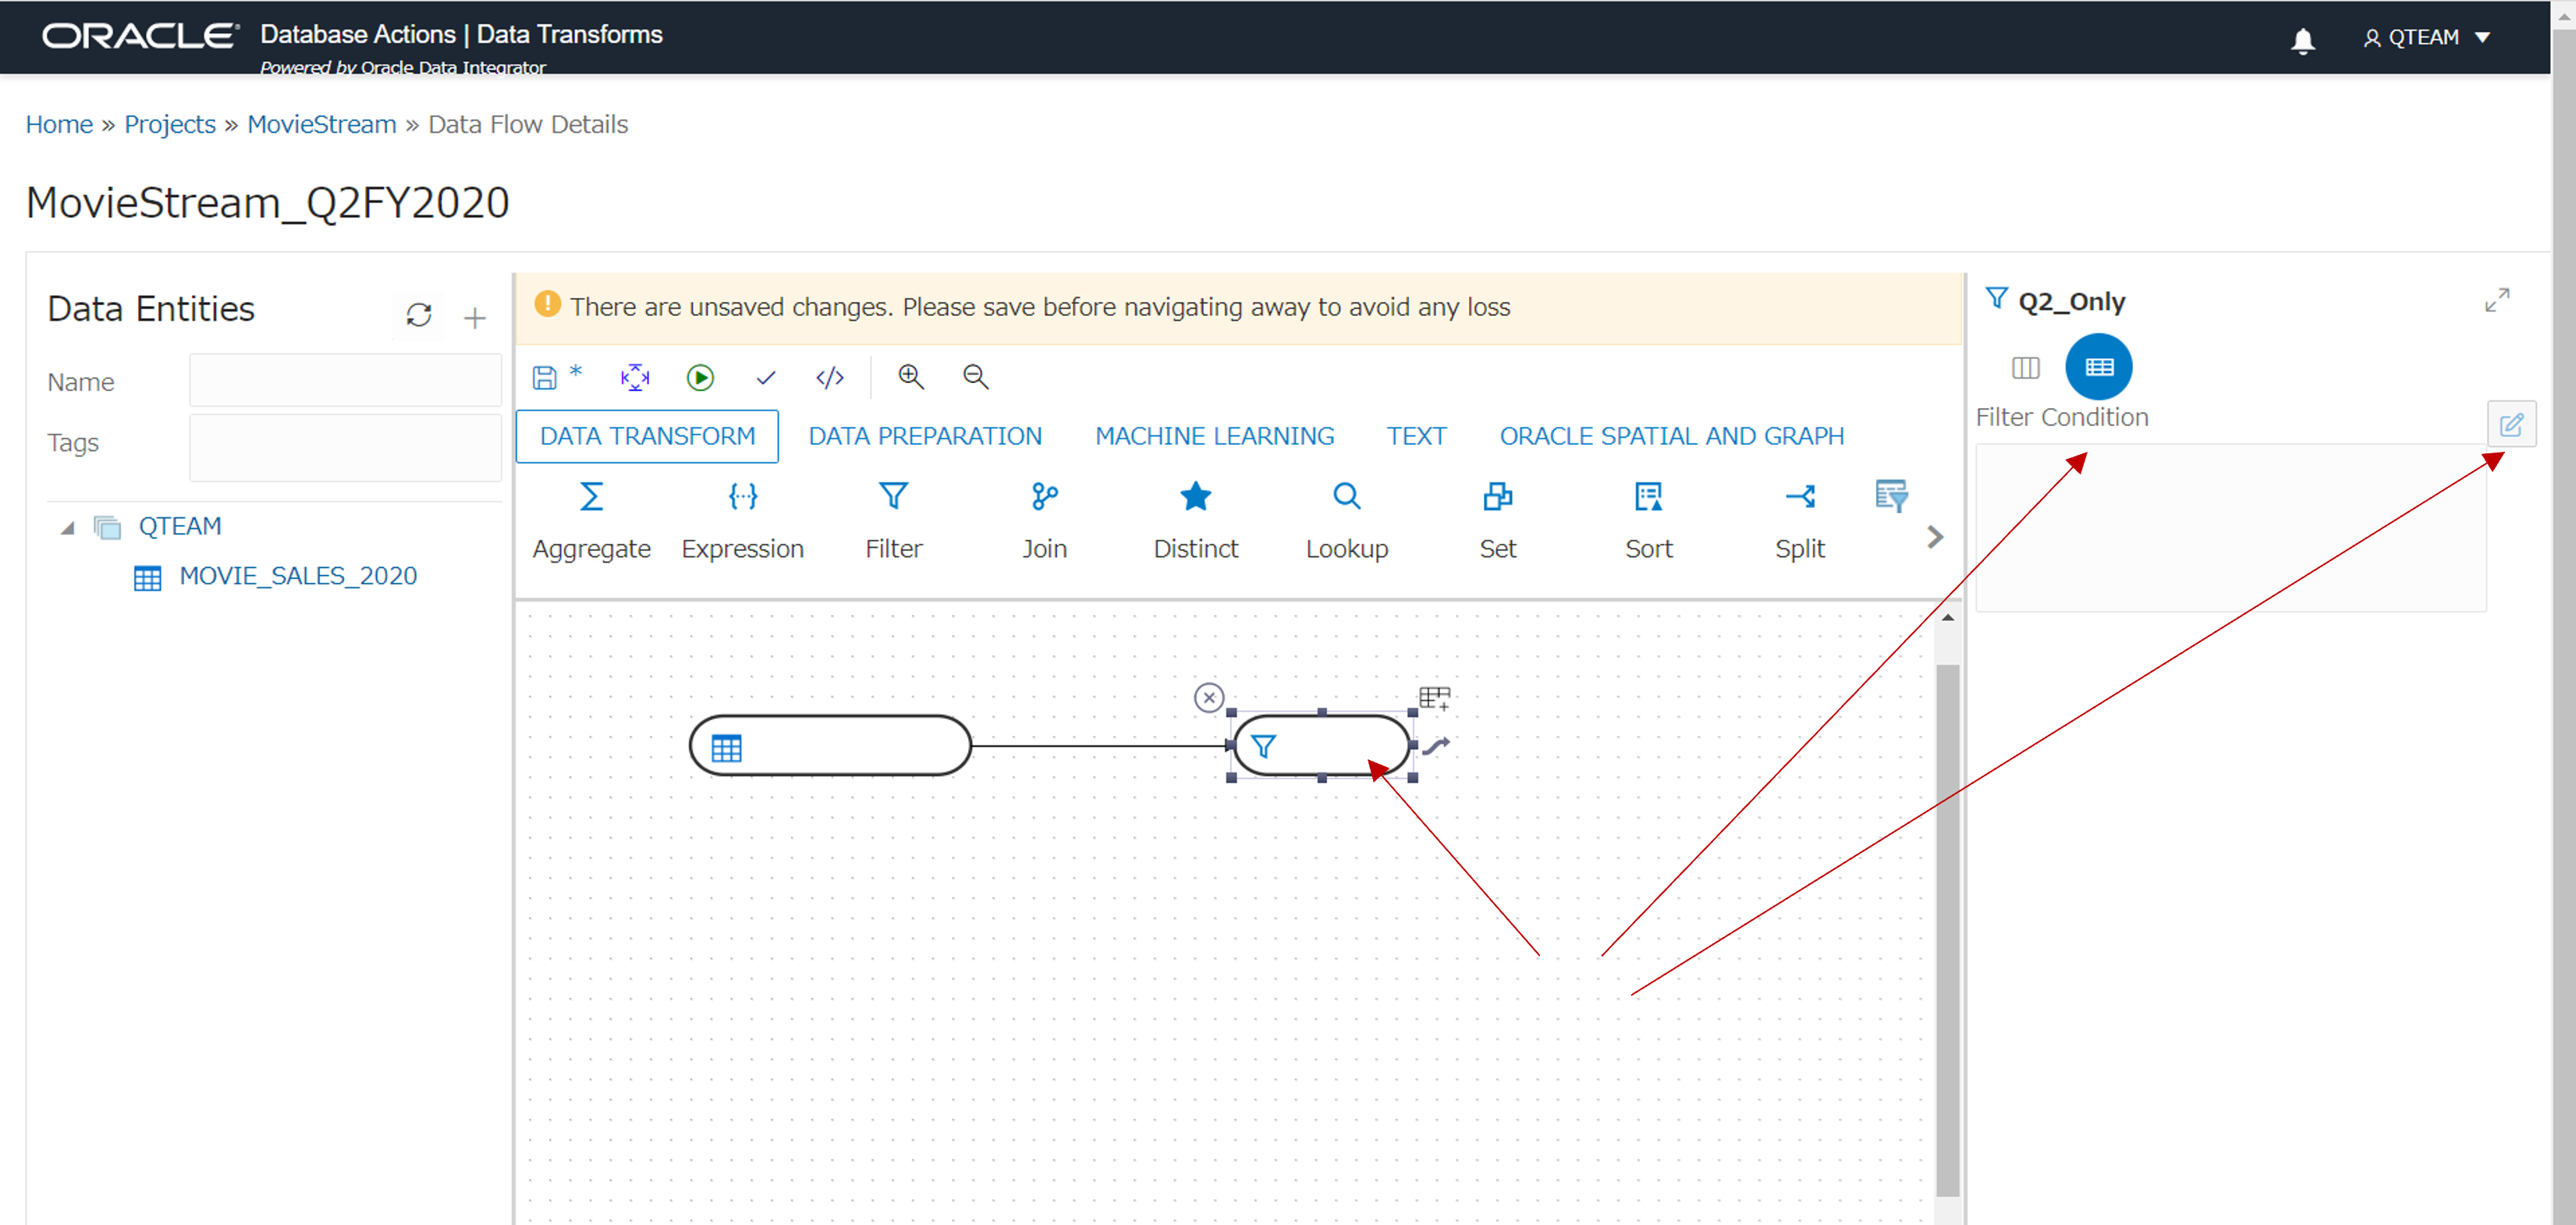Click the Name filter input field
Viewport: 2576px width, 1225px height.
(345, 381)
